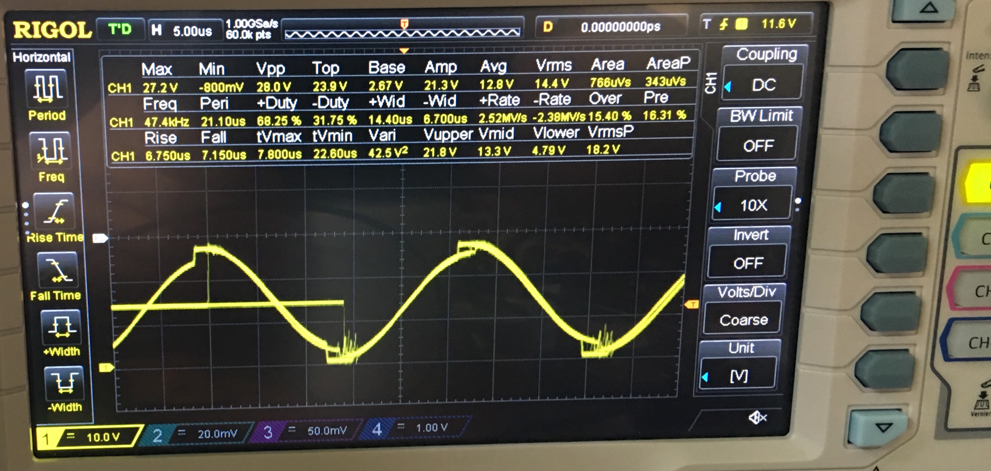The height and width of the screenshot is (471, 991).
Task: Click the Amp value 21.3 V
Action: point(441,85)
